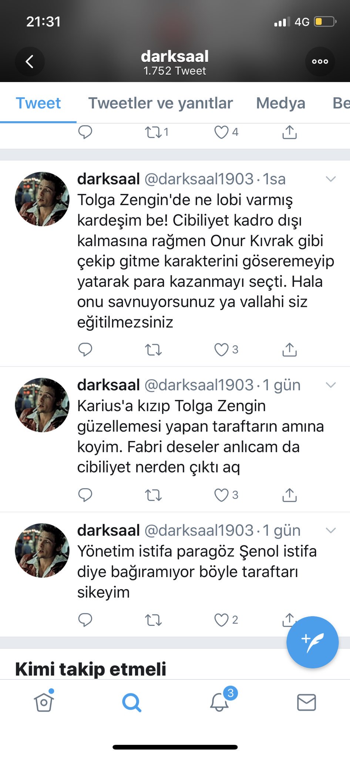Expand chevron menu on Karius'a kızıp tweet
Image resolution: width=350 pixels, height=757 pixels.
pos(331,385)
